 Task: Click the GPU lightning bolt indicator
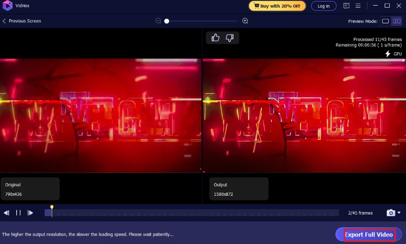[388, 54]
